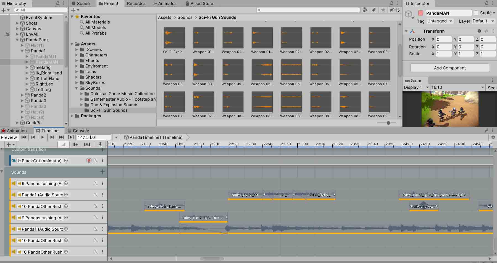Toggle the Static checkbox in Inspector
This screenshot has height=263, width=497.
click(476, 13)
